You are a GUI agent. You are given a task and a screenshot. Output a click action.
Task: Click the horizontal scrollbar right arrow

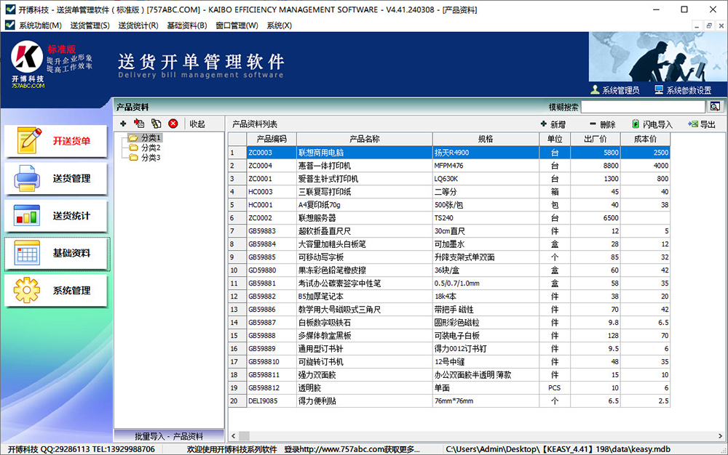pos(720,436)
